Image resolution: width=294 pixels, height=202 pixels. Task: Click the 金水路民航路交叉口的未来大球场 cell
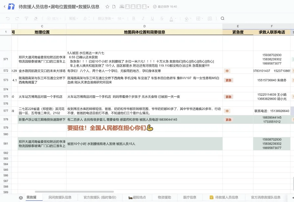(42, 71)
